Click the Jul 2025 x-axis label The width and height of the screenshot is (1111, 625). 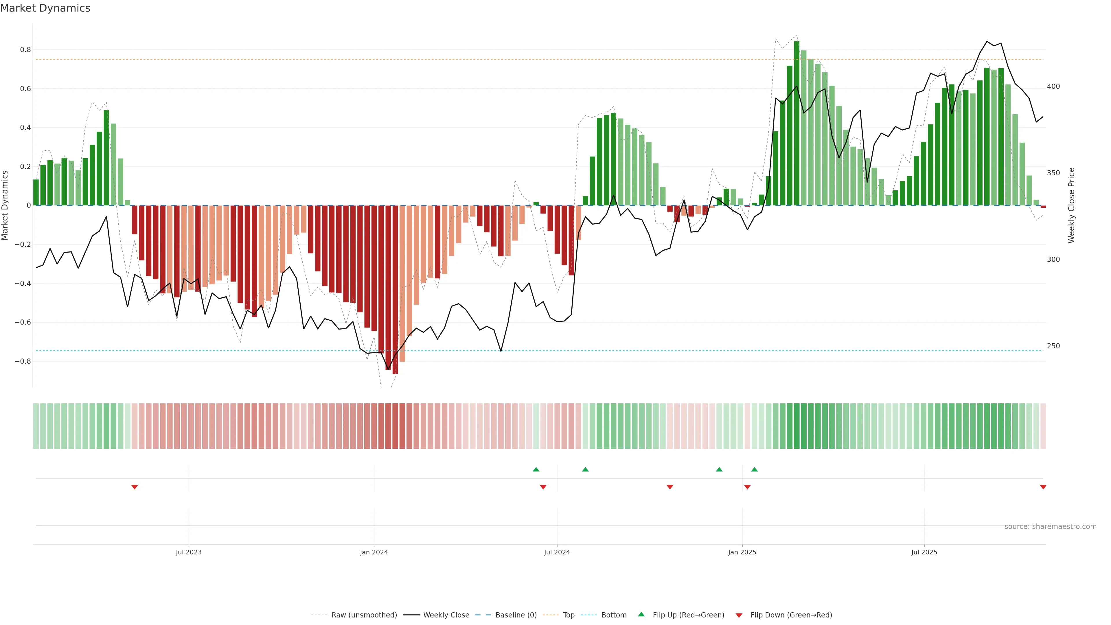point(924,552)
